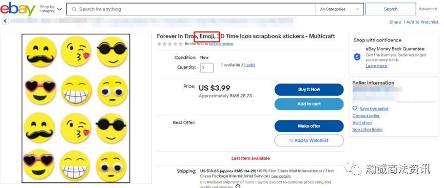Viewport: 444px width, 188px height.
Task: Click the magnifier icon in search box
Action: (74, 9)
